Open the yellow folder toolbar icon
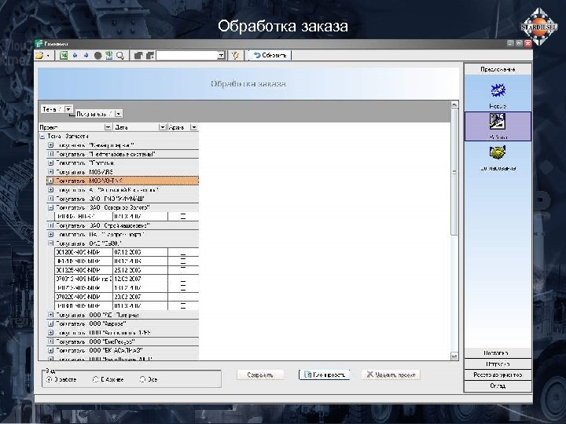Screen dimensions: 566x424 pos(39,55)
